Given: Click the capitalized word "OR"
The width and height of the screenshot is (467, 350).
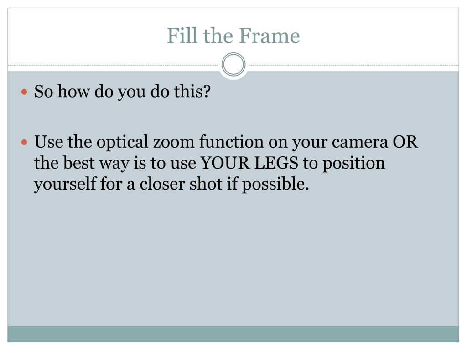Looking at the screenshot, I should [x=405, y=142].
